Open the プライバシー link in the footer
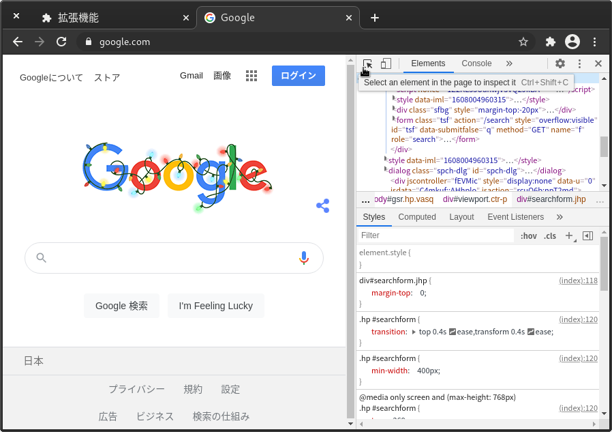 point(137,389)
